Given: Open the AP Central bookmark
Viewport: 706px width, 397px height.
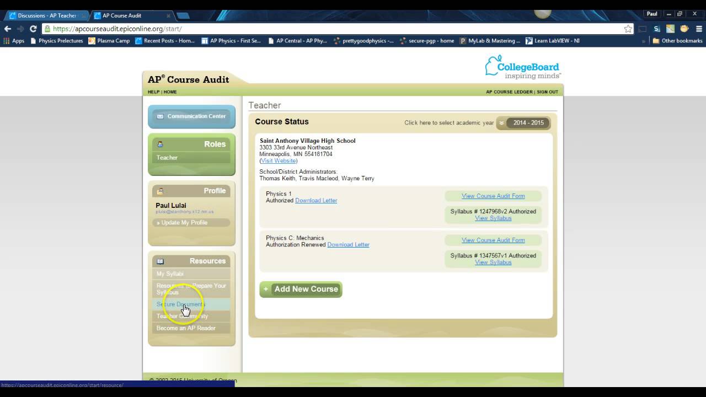Looking at the screenshot, I should pos(297,41).
